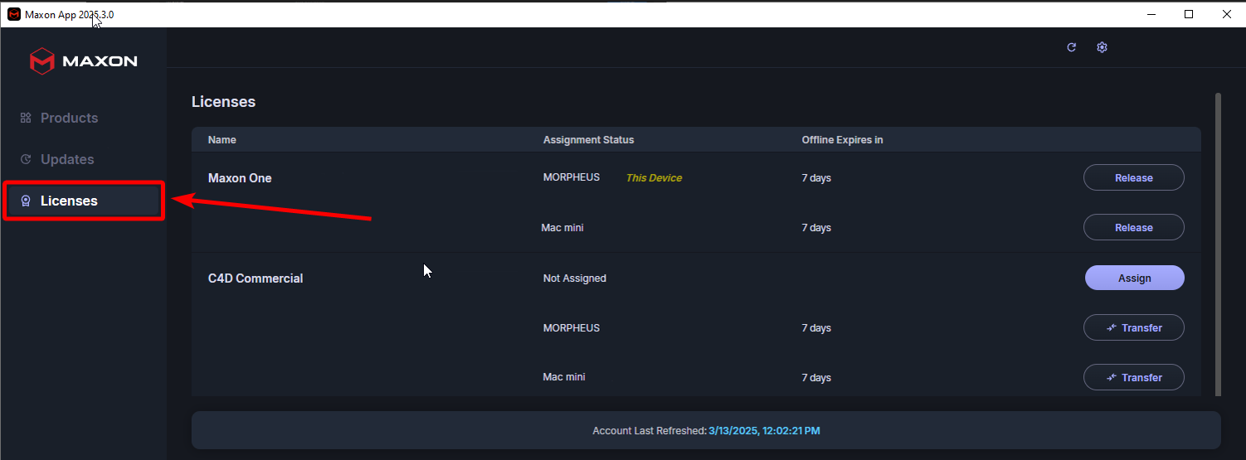The width and height of the screenshot is (1246, 460).
Task: Open the Products section
Action: point(69,118)
